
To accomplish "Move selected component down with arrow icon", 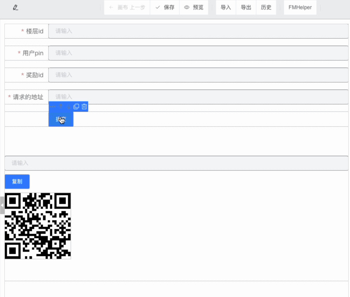I will [x=69, y=107].
